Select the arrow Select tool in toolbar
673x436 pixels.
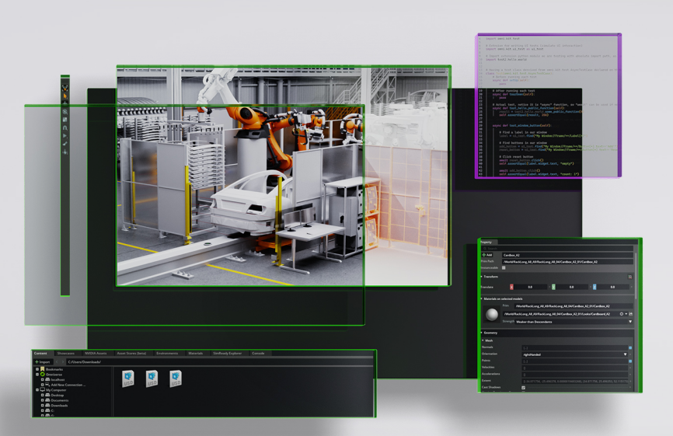tap(65, 96)
